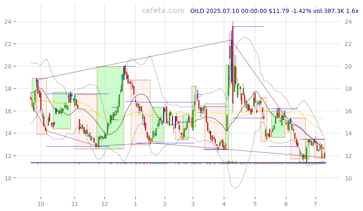The width and height of the screenshot is (363, 211).
Task: Select the 14 label on the right price axis
Action: click(348, 133)
